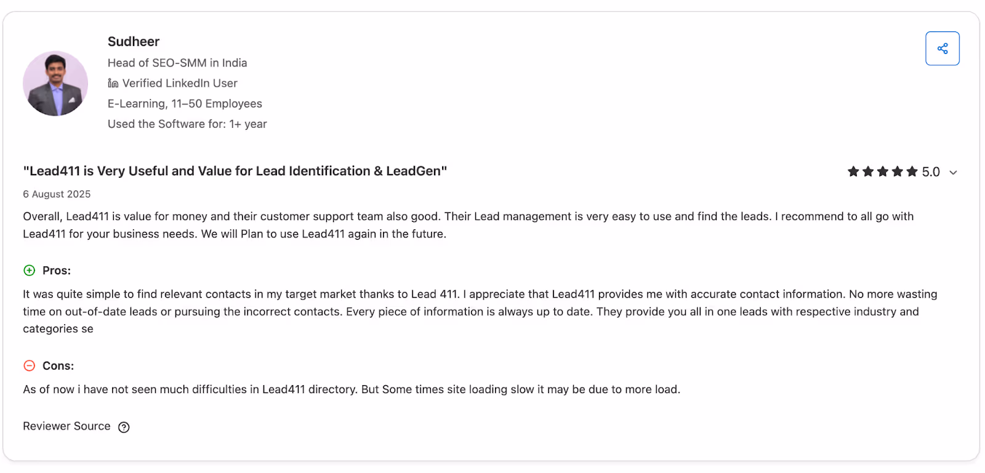
Task: Open the review title about Lead411 usefulness
Action: coord(235,171)
